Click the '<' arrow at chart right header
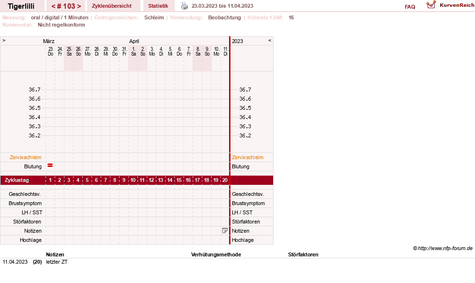The height and width of the screenshot is (283, 475). point(270,40)
